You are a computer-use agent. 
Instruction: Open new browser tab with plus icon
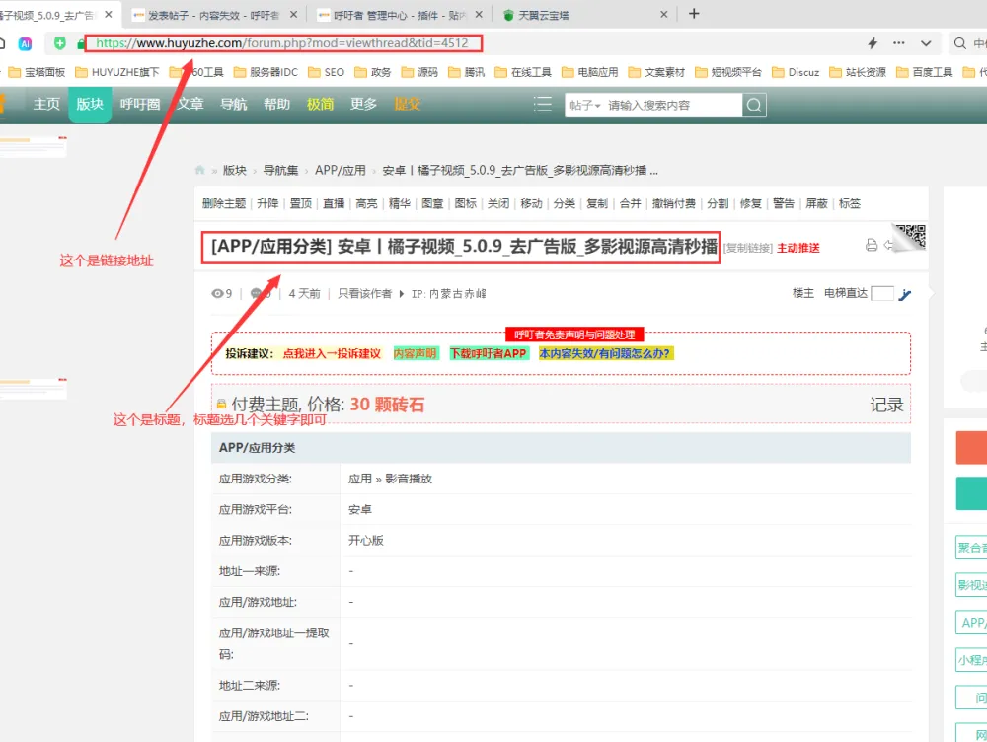[694, 14]
